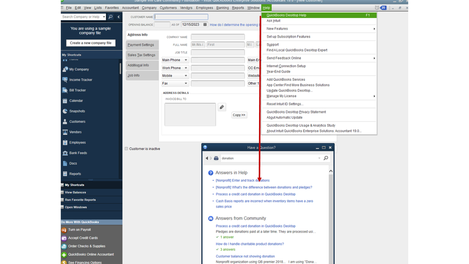
Task: Click the pencil edit address icon
Action: point(222,107)
